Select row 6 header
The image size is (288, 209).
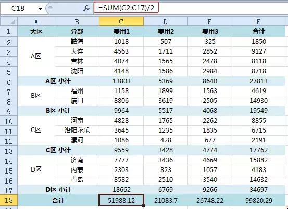click(x=9, y=81)
